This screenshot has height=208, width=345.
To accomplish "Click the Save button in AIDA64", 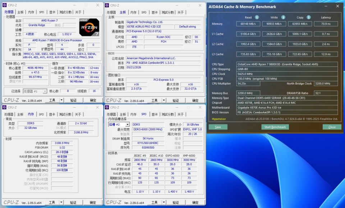I will [218, 127].
